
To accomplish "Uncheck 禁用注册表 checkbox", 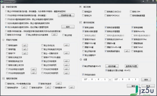I will [x=83, y=27].
